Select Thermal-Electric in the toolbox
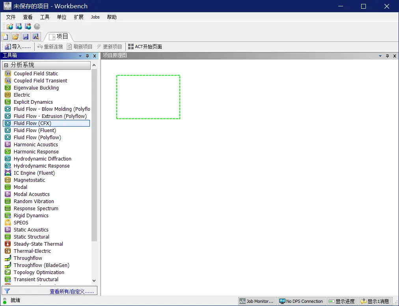 (x=47, y=251)
